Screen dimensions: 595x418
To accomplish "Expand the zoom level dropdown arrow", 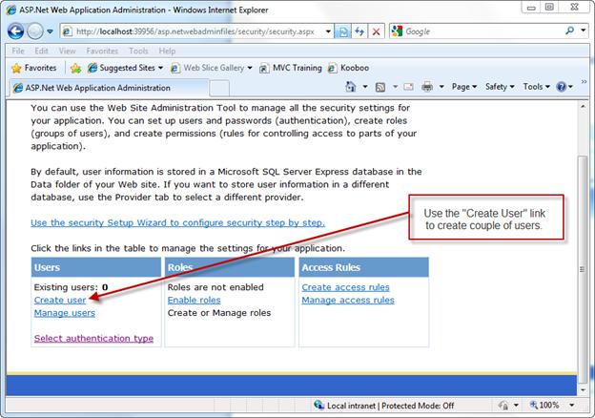I will pyautogui.click(x=571, y=406).
